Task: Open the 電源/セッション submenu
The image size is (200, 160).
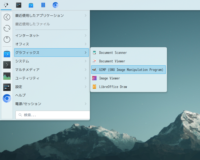Action: (x=51, y=104)
